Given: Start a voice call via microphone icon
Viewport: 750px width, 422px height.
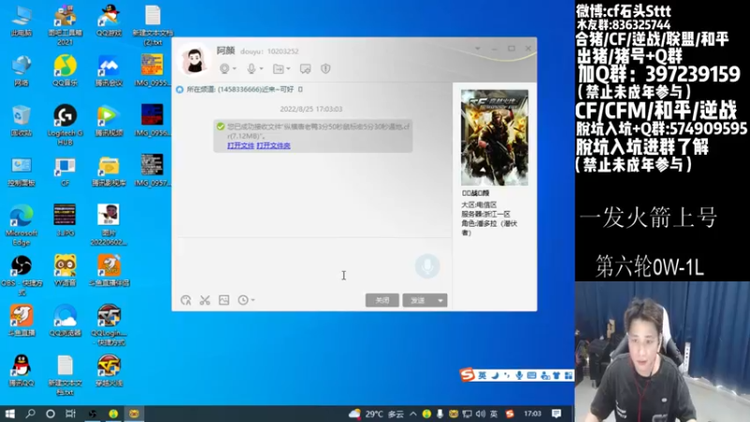Looking at the screenshot, I should point(251,68).
